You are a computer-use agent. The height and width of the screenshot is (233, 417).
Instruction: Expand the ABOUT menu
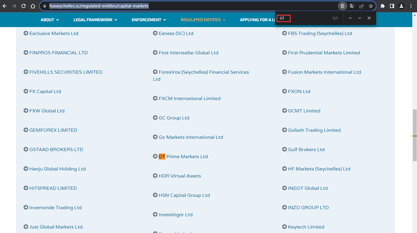(x=50, y=20)
